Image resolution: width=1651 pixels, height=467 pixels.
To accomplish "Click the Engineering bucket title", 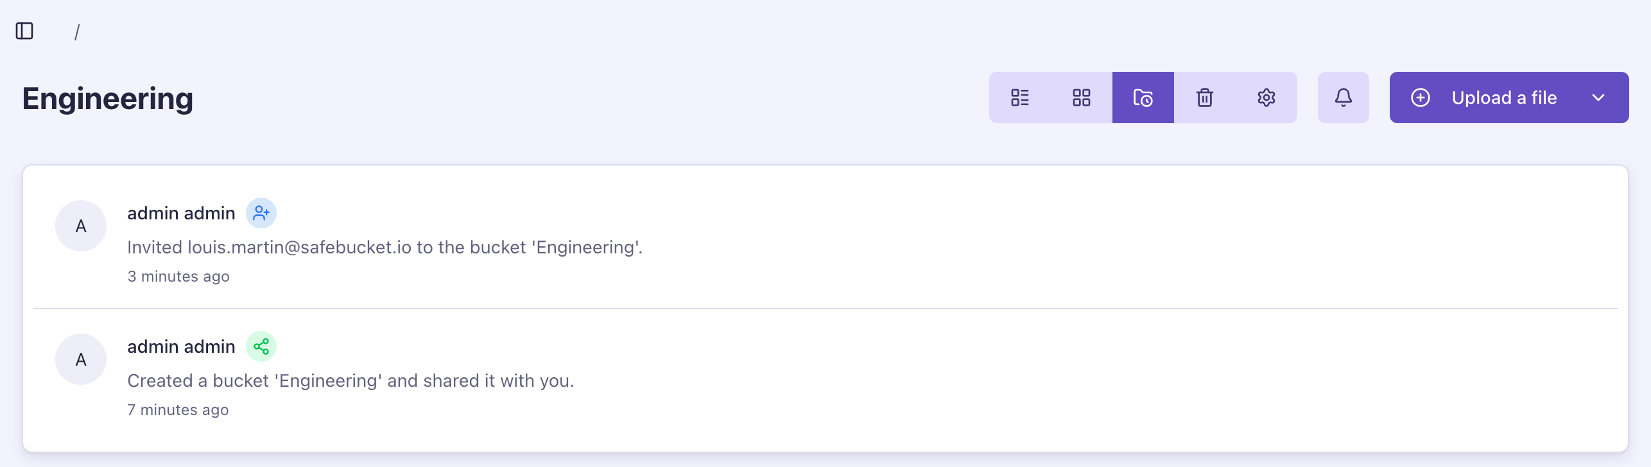I will pos(108,99).
